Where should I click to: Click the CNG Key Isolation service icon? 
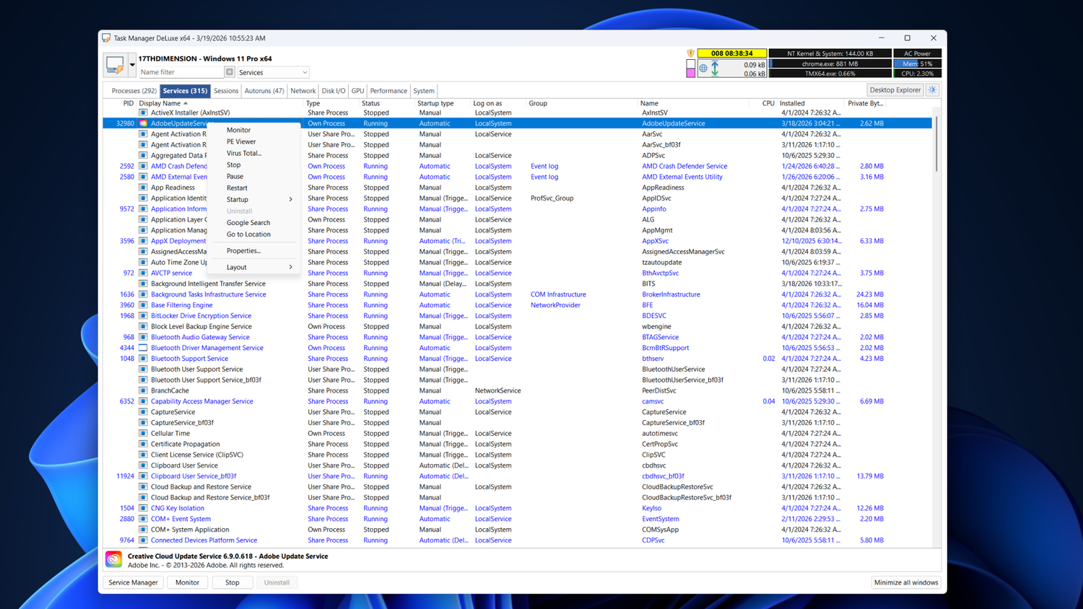143,508
